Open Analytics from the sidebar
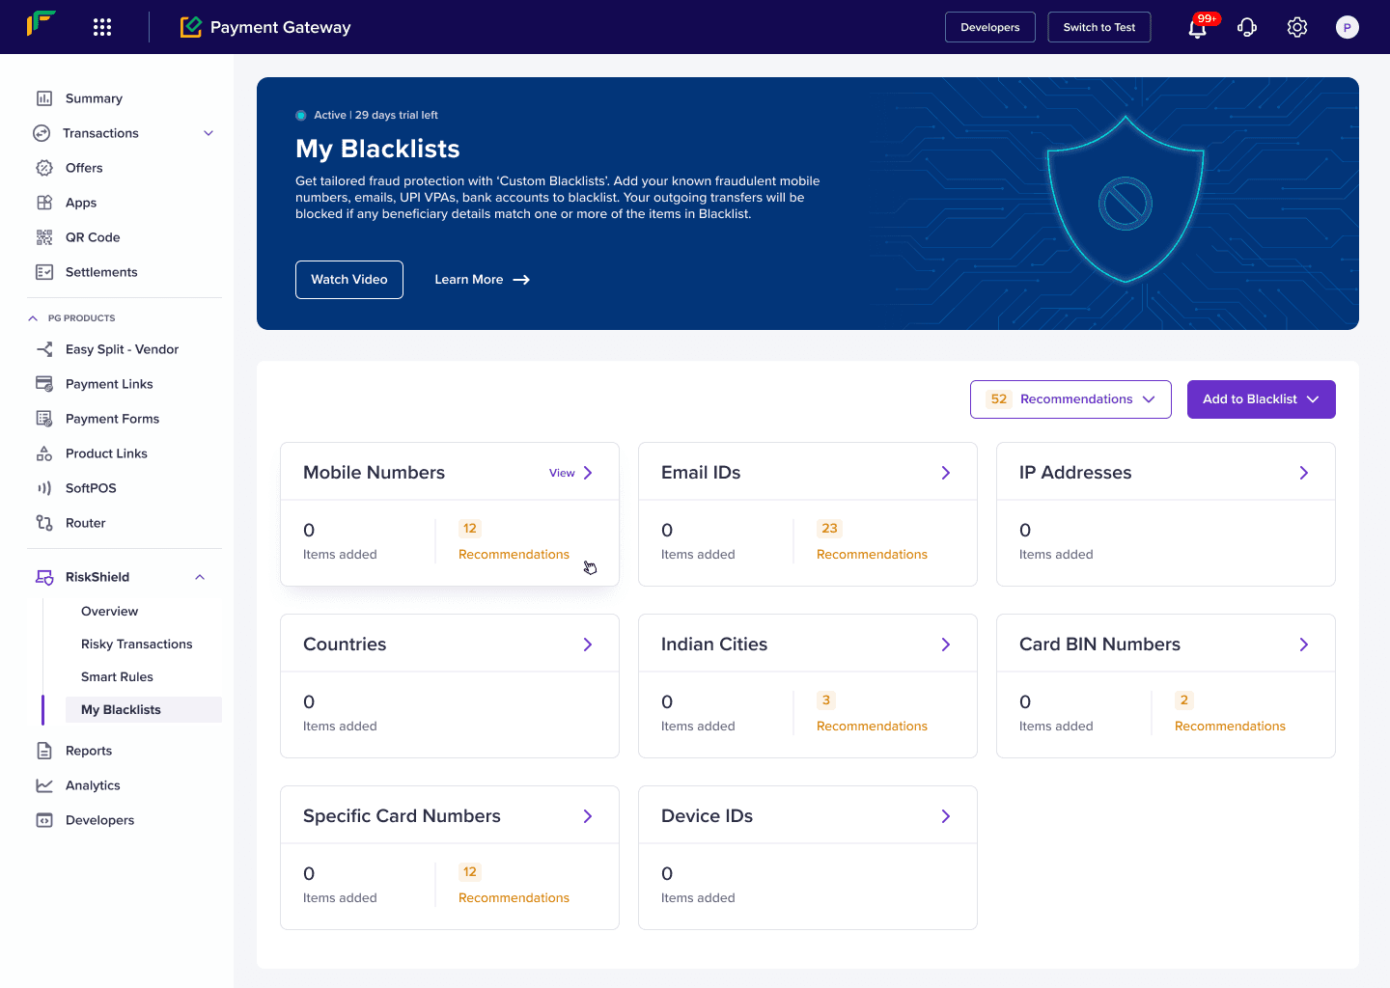The width and height of the screenshot is (1390, 988). [x=93, y=785]
